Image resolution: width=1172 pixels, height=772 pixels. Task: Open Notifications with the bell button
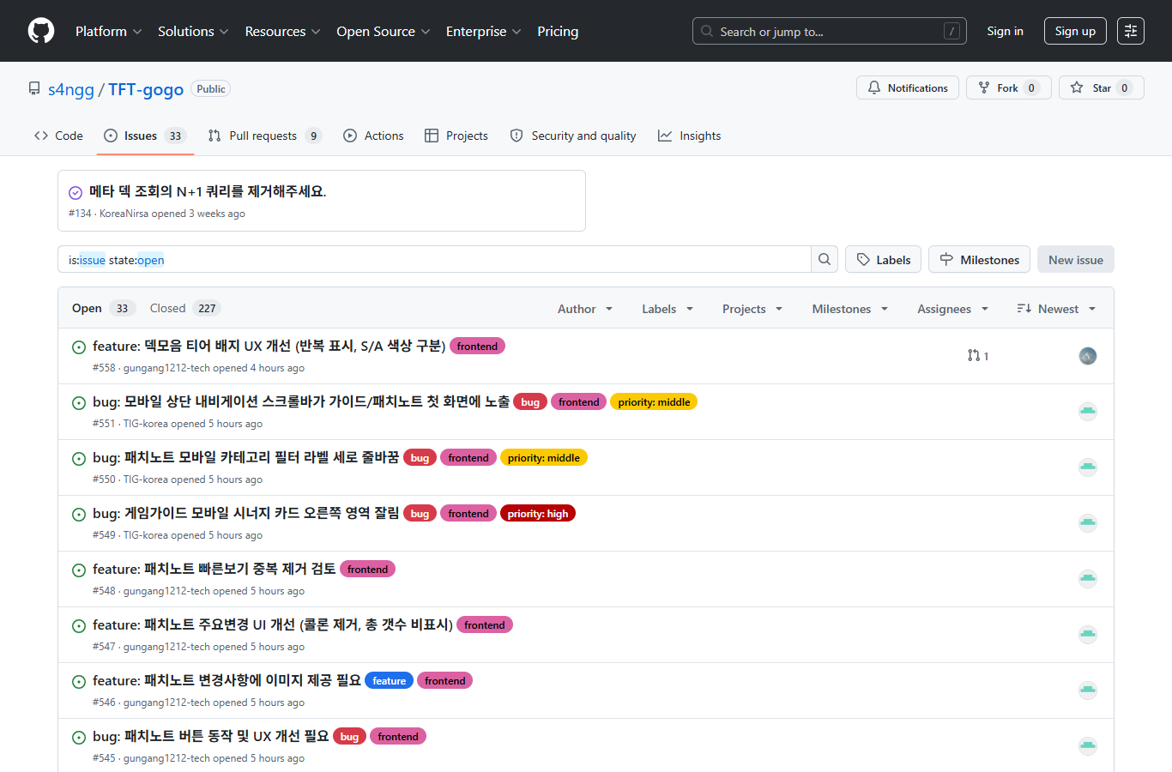908,87
